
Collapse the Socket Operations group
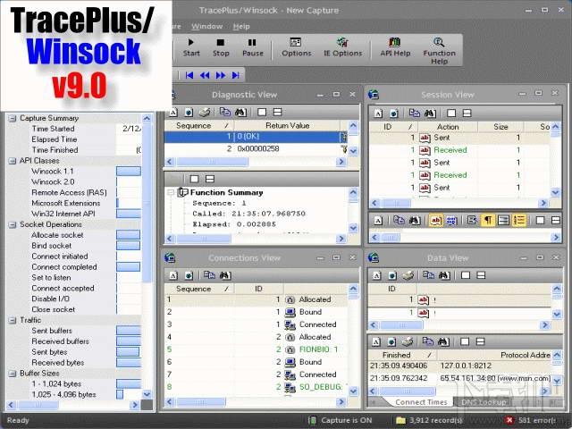point(13,224)
